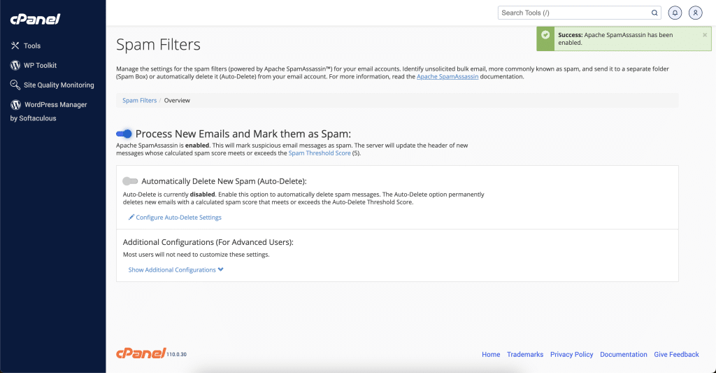Screen dimensions: 716x373
Task: Open Site Quality Monitoring menu item
Action: 59,85
